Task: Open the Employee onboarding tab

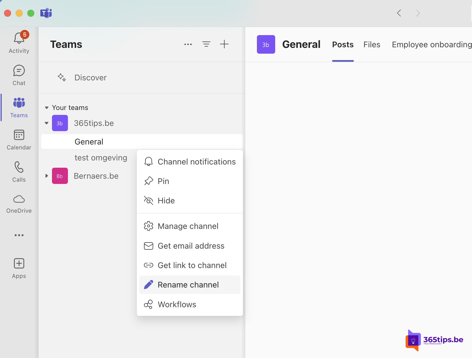Action: pyautogui.click(x=431, y=44)
